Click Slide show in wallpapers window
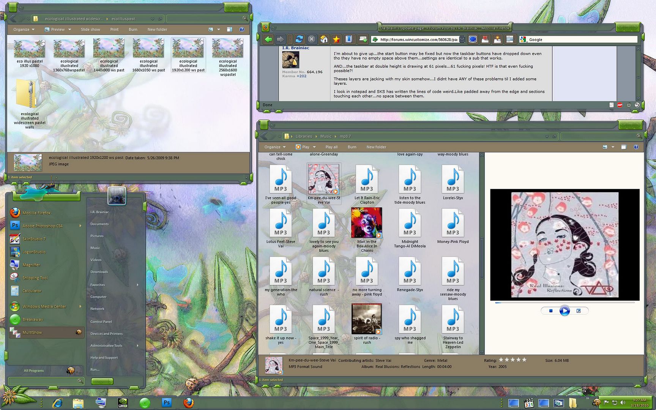 pyautogui.click(x=90, y=29)
